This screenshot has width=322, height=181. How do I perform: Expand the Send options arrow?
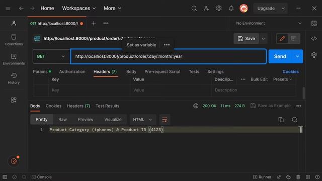click(x=297, y=56)
